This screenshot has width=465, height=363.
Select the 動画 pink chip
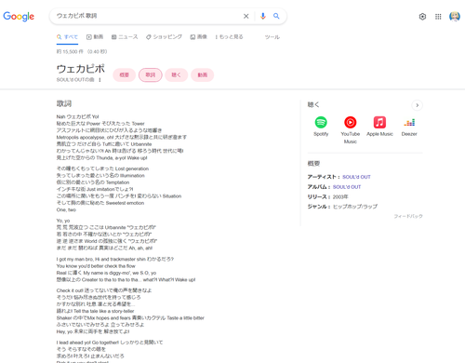coord(203,74)
